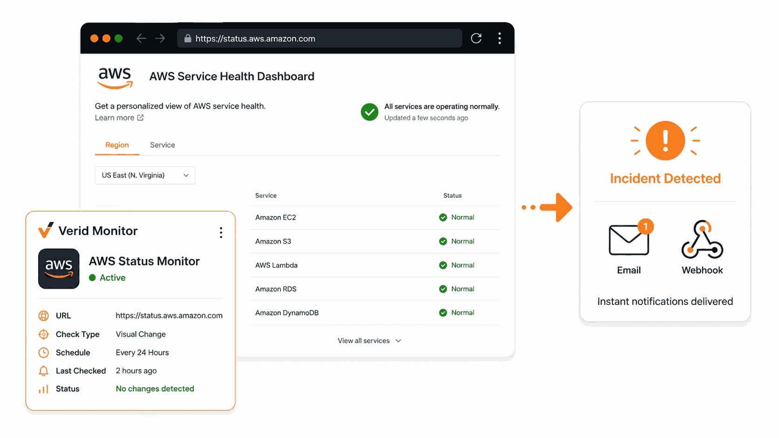Click the clock icon next to Schedule
The height and width of the screenshot is (438, 779).
(x=43, y=352)
